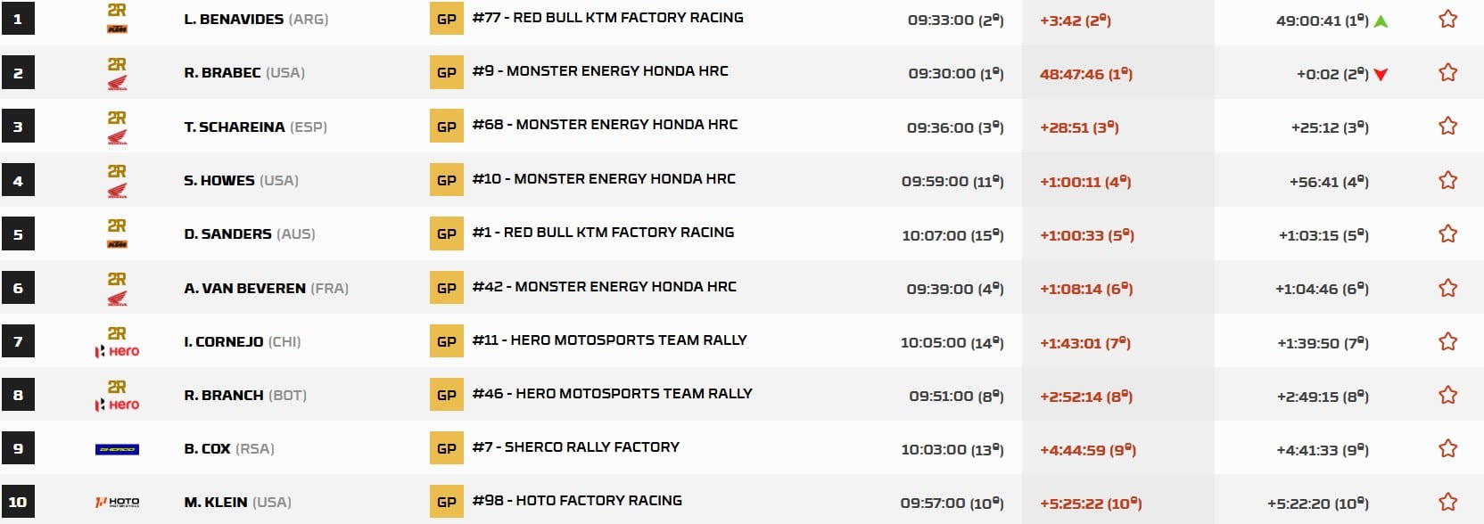The width and height of the screenshot is (1484, 524).
Task: Click the Hoto logo beside M. Klein
Action: (x=117, y=503)
